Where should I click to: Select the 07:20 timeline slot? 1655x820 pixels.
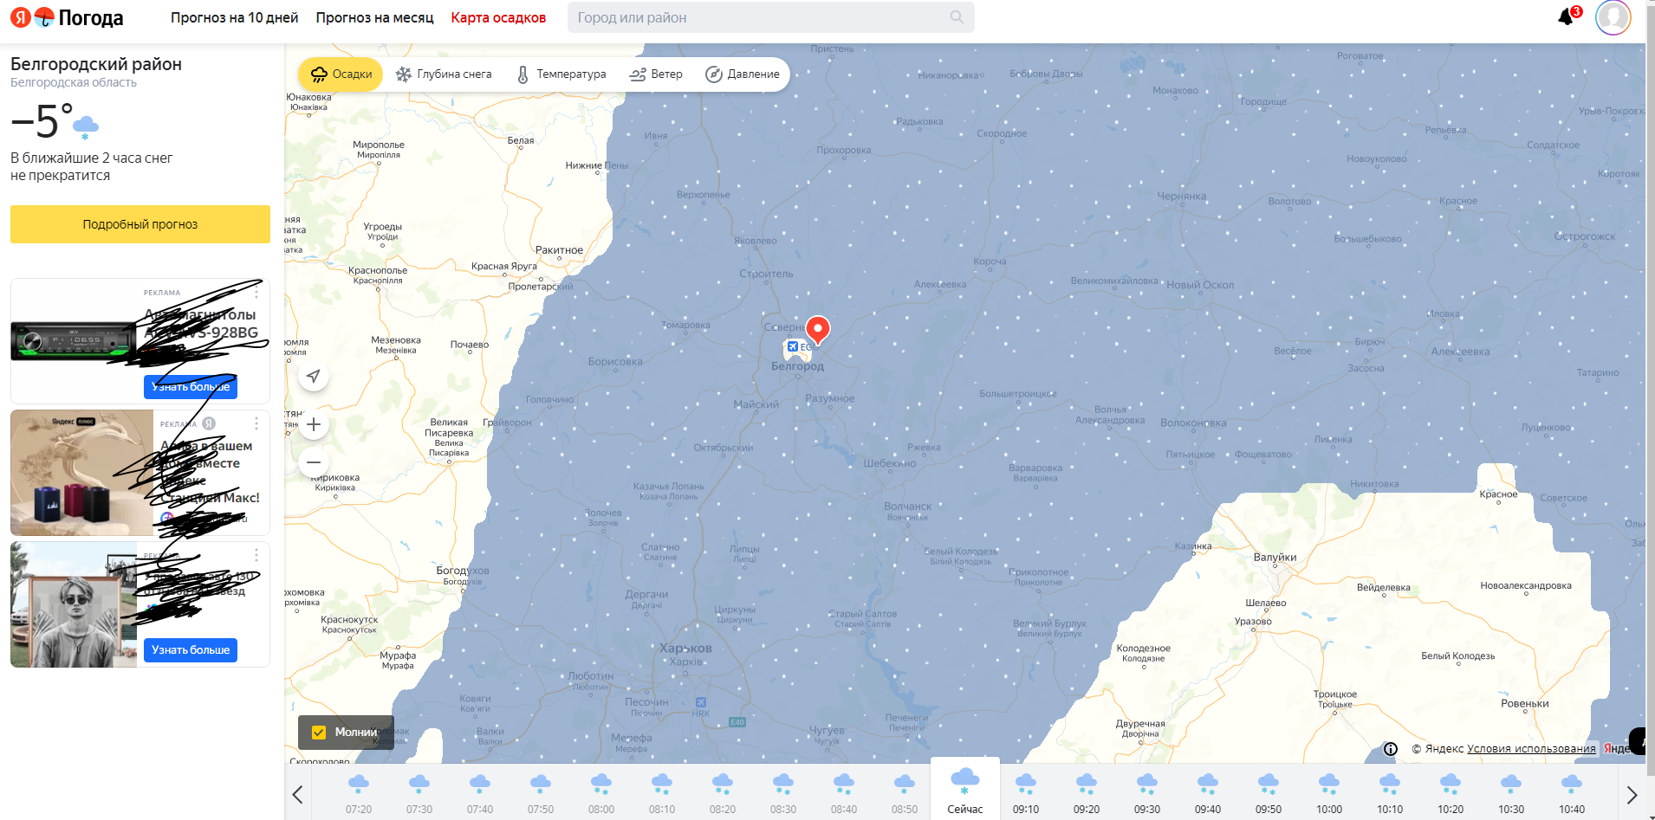pyautogui.click(x=359, y=793)
